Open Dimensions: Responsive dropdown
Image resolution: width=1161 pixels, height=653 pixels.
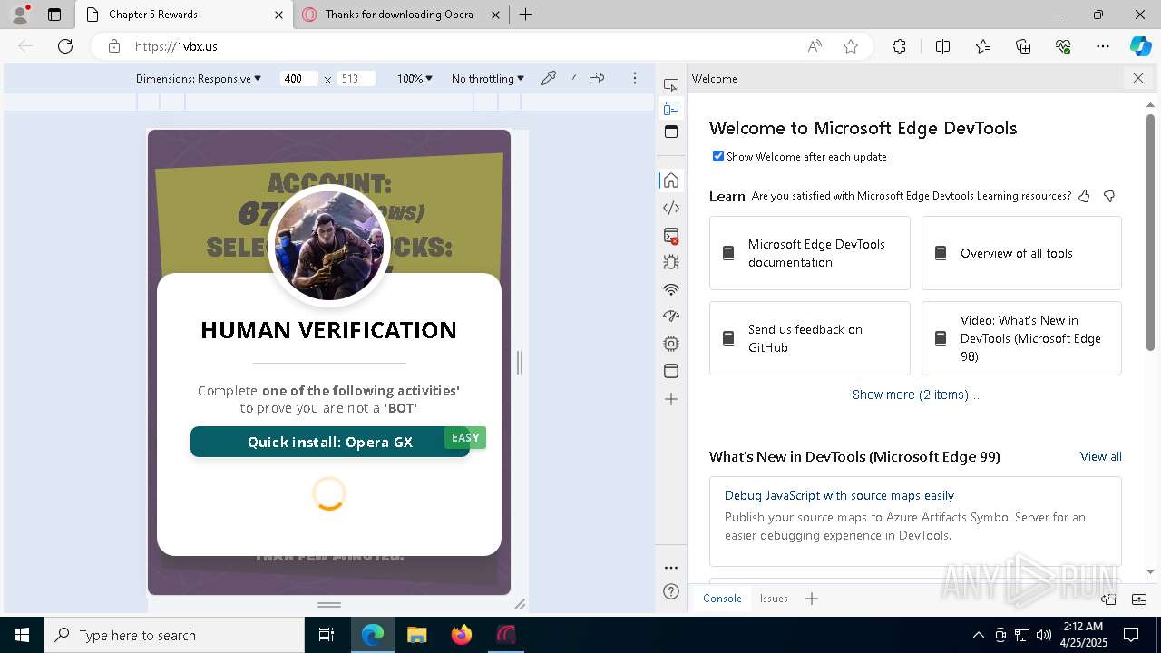click(199, 79)
